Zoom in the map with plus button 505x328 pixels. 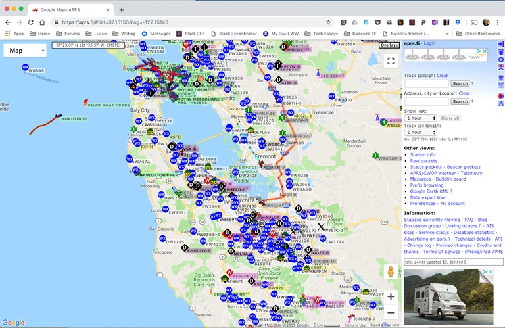pyautogui.click(x=391, y=296)
